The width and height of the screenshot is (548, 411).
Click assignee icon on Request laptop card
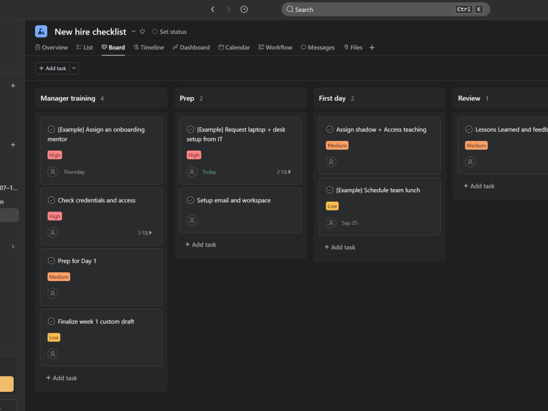click(192, 172)
